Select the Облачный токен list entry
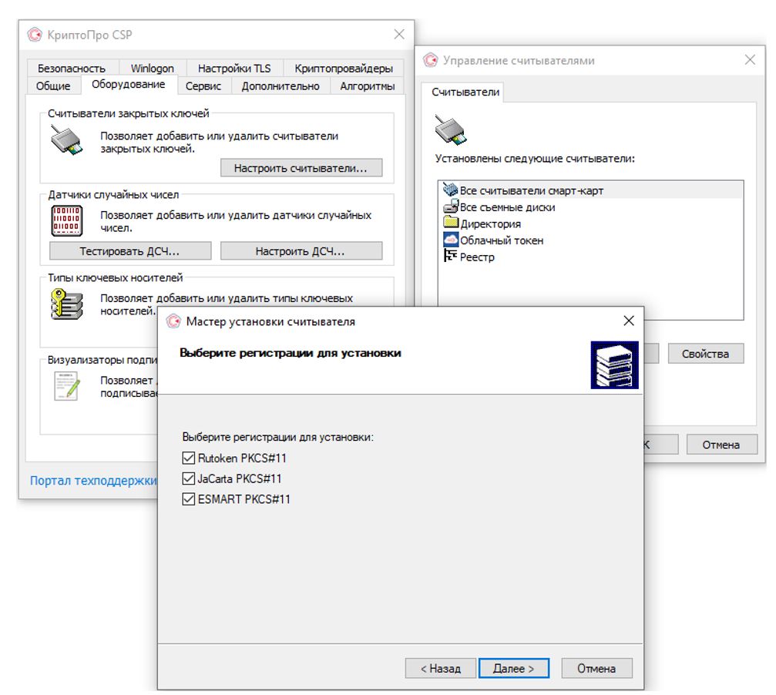Viewport: 776px width, 695px height. [x=591, y=240]
